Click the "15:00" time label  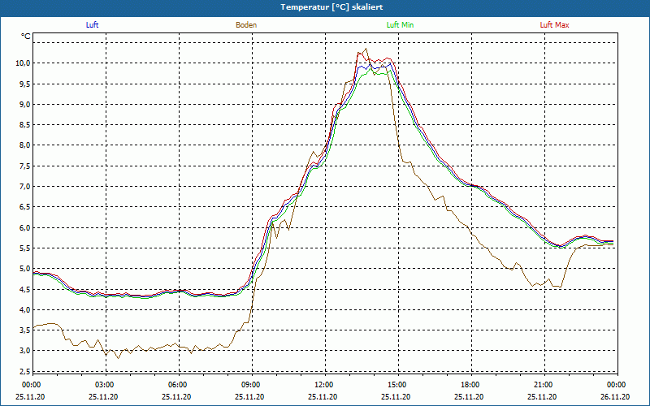coord(396,385)
